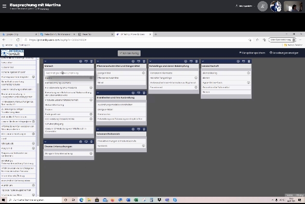
Task: Click the Ich bin fertig button
Action: pyautogui.click(x=129, y=53)
